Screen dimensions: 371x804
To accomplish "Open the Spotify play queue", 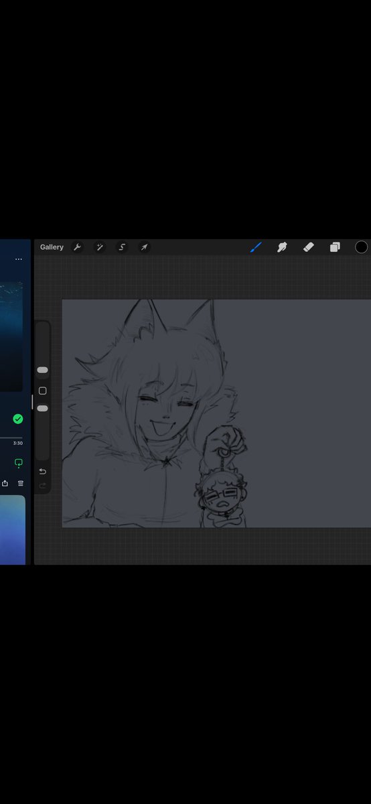I will [x=21, y=483].
